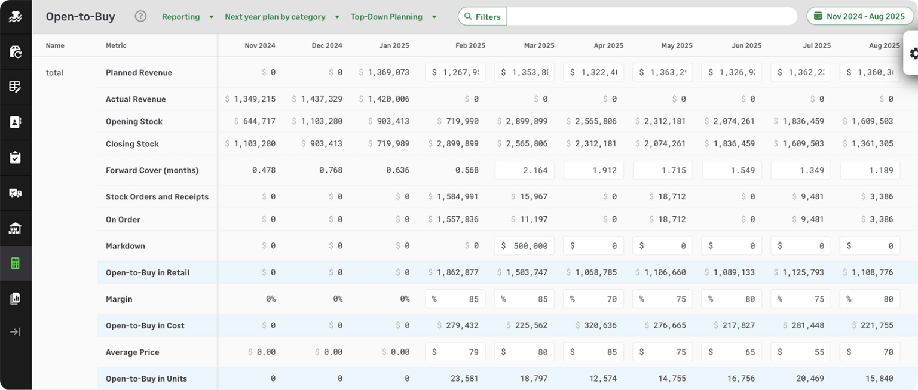
Task: Click the Nov 2024 - Aug 2025 date range button
Action: (x=859, y=16)
